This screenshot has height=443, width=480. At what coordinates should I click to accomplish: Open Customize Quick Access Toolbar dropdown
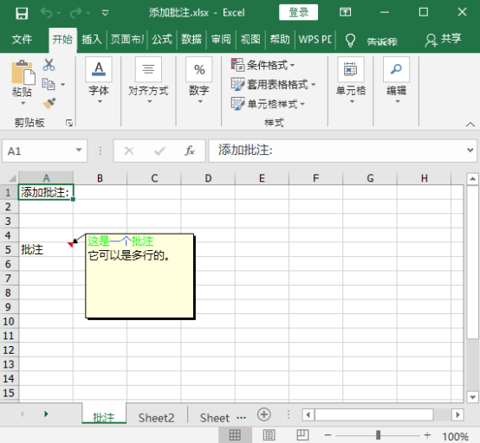(105, 13)
